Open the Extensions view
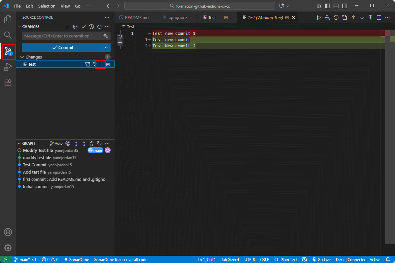395x263 pixels. click(x=8, y=83)
